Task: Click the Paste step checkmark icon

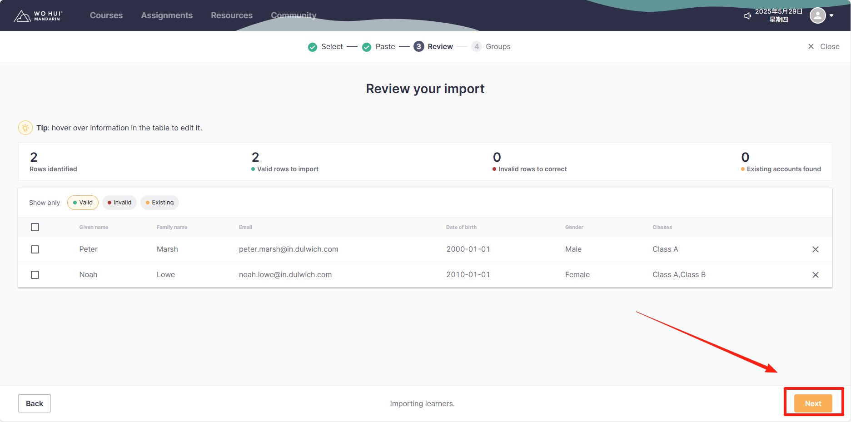Action: click(367, 47)
